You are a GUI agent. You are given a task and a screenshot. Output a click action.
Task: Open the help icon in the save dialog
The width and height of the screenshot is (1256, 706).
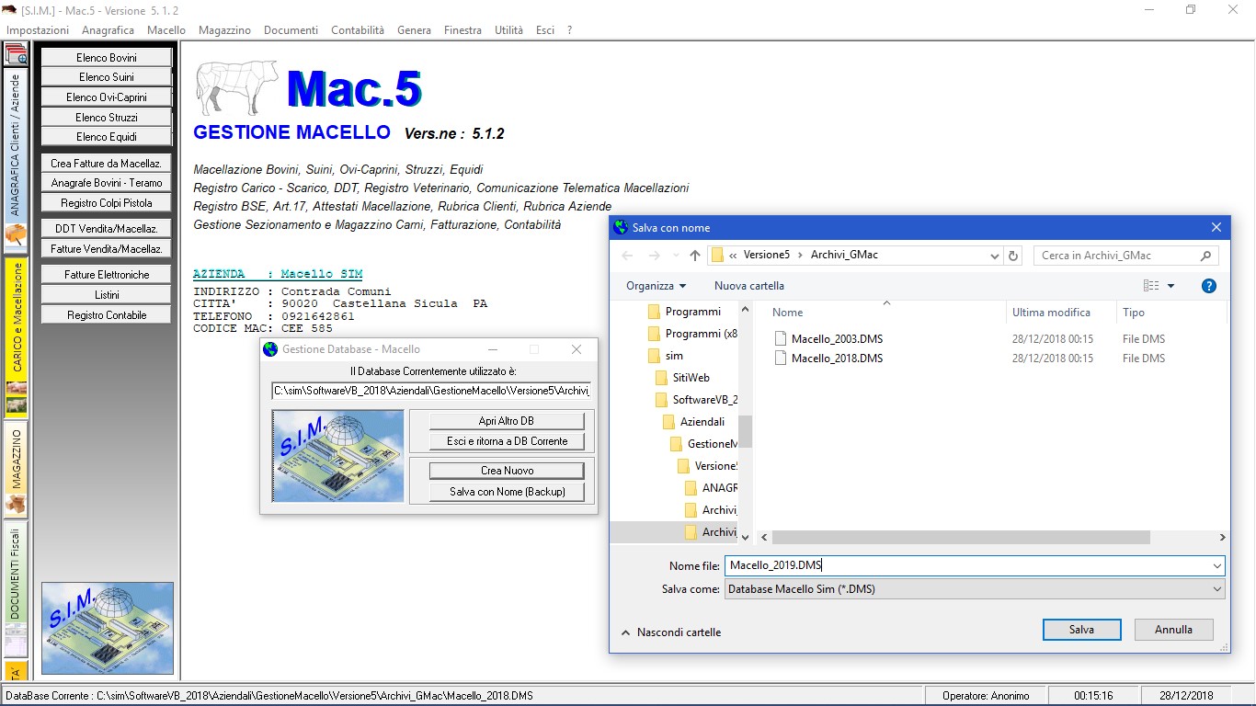1209,286
